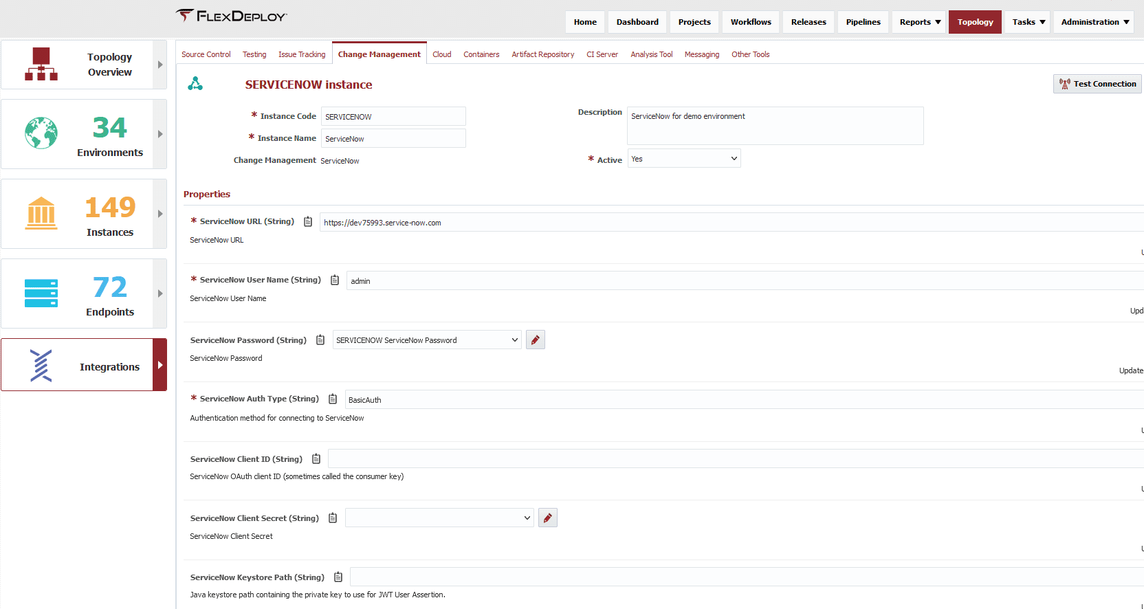Click the clipboard icon beside ServiceNow Client ID

click(x=316, y=458)
